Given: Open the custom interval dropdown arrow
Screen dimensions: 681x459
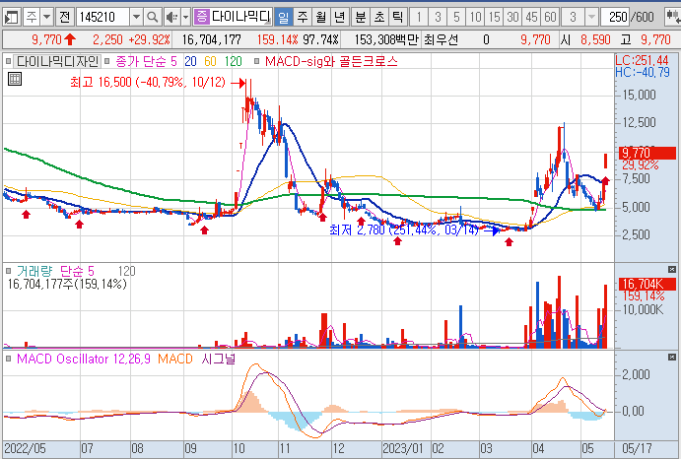Looking at the screenshot, I should coord(591,18).
